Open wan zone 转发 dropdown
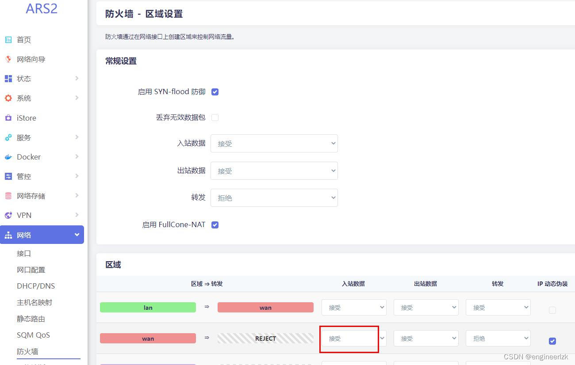Screen dimensions: 575x365 pyautogui.click(x=498, y=338)
